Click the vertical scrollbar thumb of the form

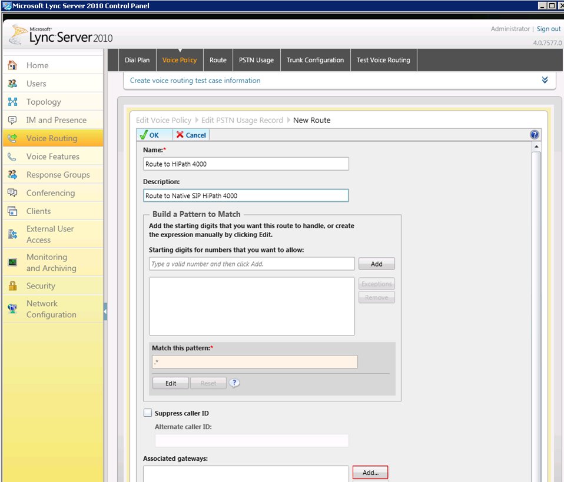pyautogui.click(x=536, y=317)
